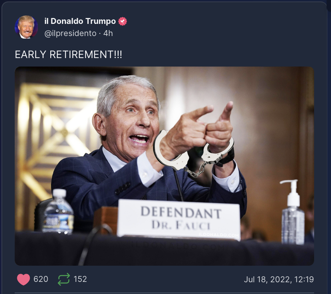The image size is (331, 294).
Task: Click the pink verified badge
Action: (x=123, y=21)
